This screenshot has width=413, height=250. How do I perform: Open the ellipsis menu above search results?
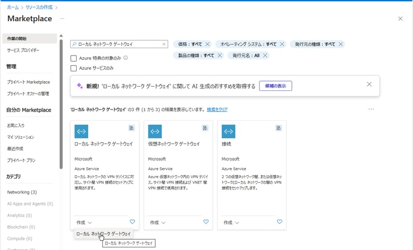point(371,109)
